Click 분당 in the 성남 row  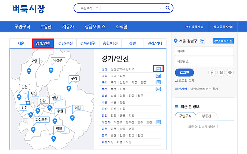122,95
